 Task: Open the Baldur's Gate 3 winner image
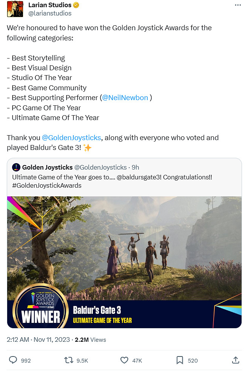[124, 262]
